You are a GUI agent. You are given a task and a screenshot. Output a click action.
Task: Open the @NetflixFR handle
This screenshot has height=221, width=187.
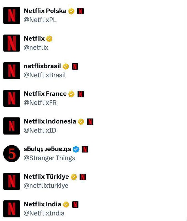(x=40, y=103)
